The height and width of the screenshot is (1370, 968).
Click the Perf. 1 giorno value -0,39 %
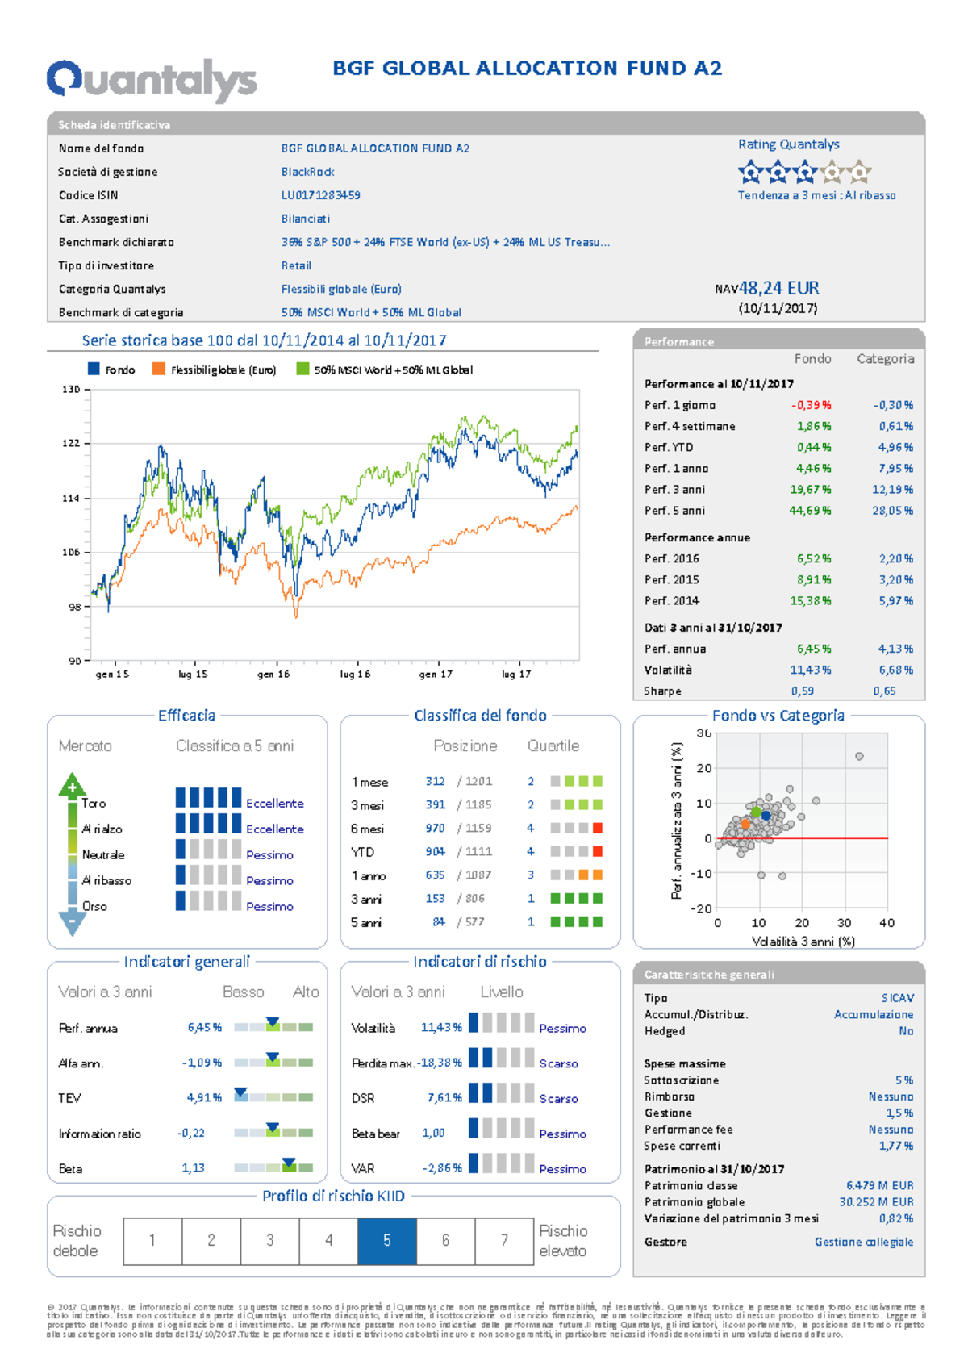812,405
